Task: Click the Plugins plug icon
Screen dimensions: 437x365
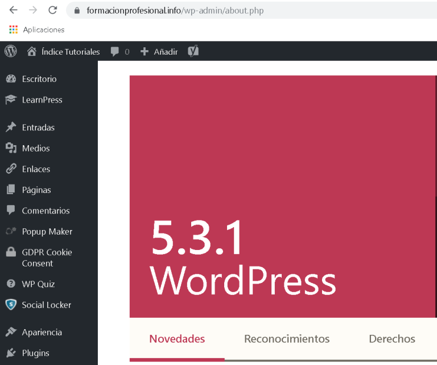Action: pos(11,352)
